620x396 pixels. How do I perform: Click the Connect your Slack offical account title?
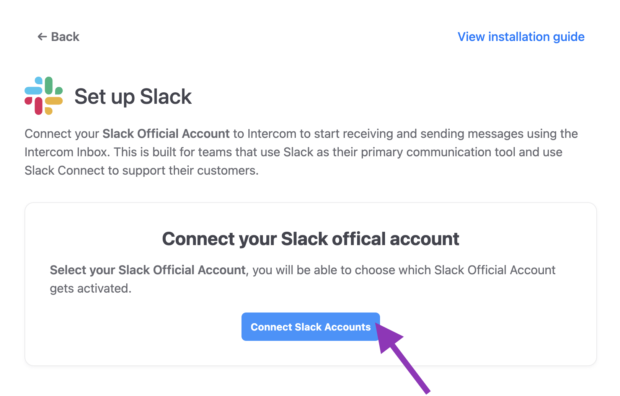point(310,239)
